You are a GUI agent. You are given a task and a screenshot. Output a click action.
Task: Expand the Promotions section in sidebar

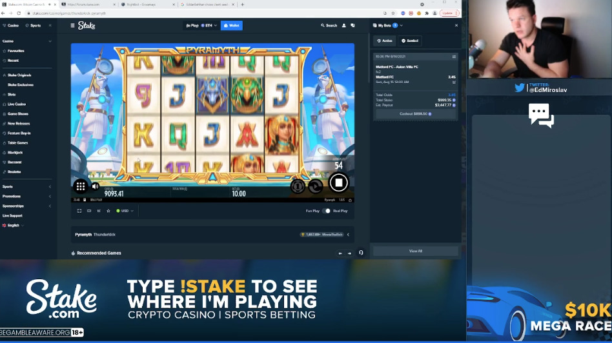[x=50, y=197]
